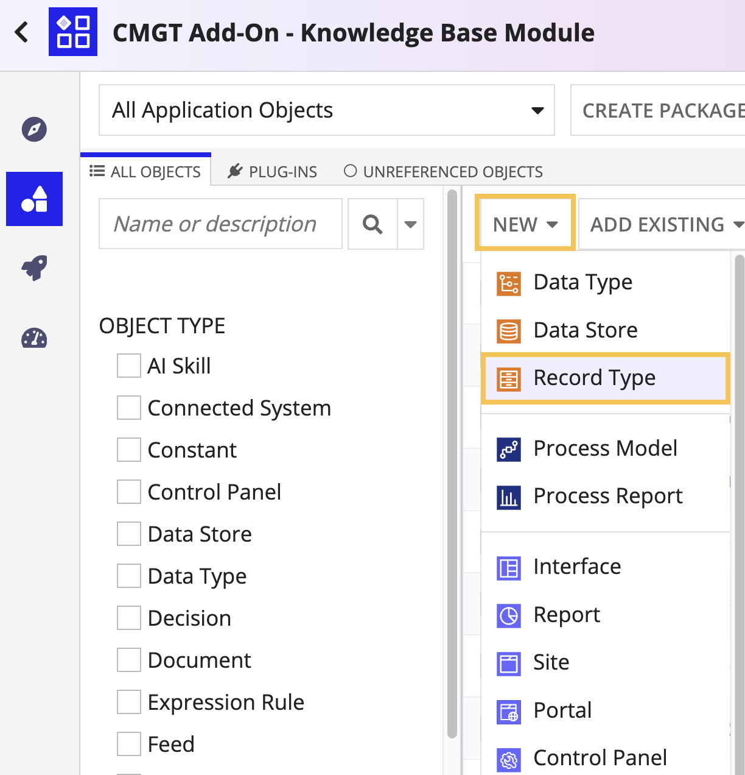
Task: Choose Process Model from the New menu
Action: coord(606,449)
